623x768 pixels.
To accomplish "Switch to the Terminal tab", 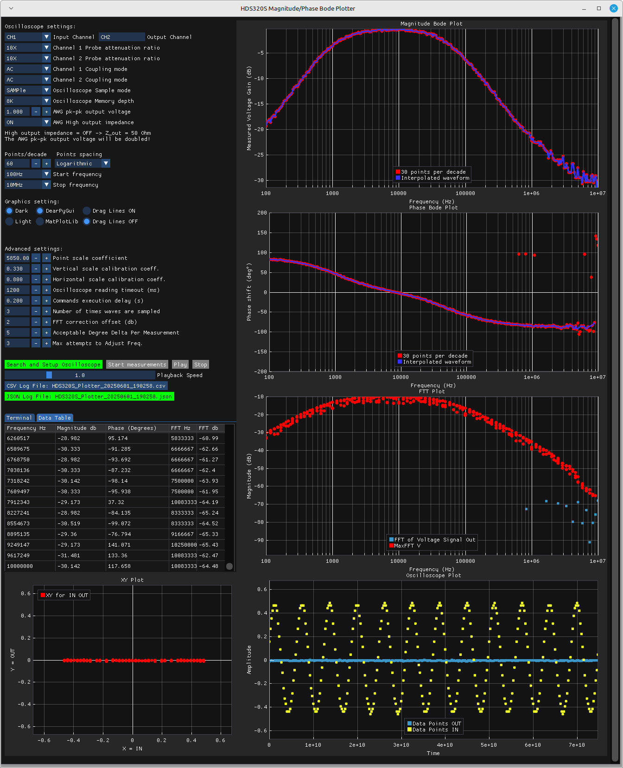I will [19, 418].
